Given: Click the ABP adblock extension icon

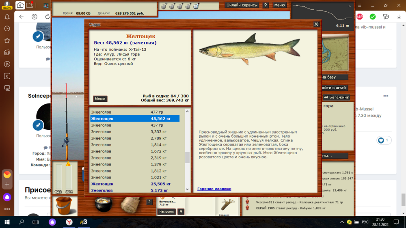Looking at the screenshot, I should click(359, 17).
